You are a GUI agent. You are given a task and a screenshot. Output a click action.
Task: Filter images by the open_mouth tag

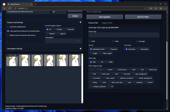pyautogui.click(x=109, y=78)
